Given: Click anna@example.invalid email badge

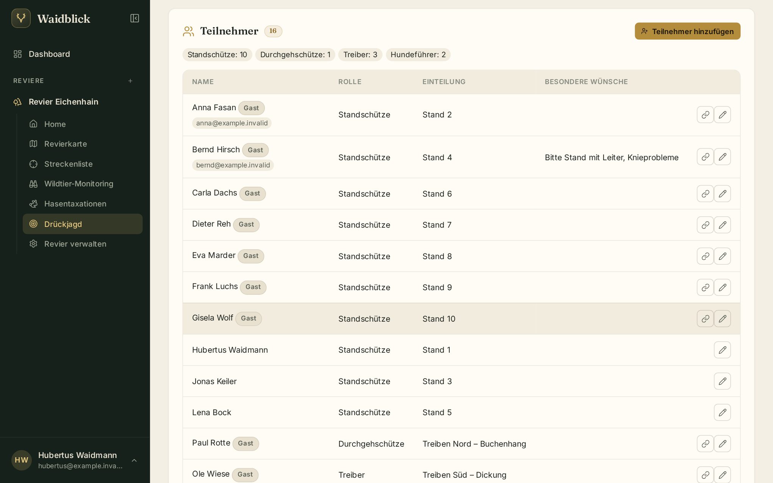Looking at the screenshot, I should (232, 123).
